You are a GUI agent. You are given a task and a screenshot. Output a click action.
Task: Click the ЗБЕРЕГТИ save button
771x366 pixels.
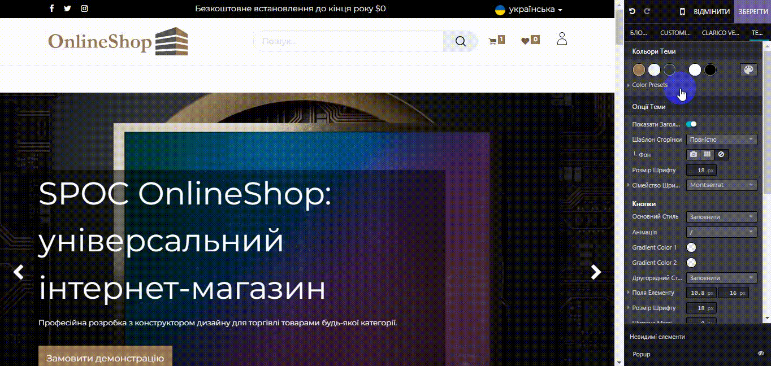pyautogui.click(x=752, y=11)
